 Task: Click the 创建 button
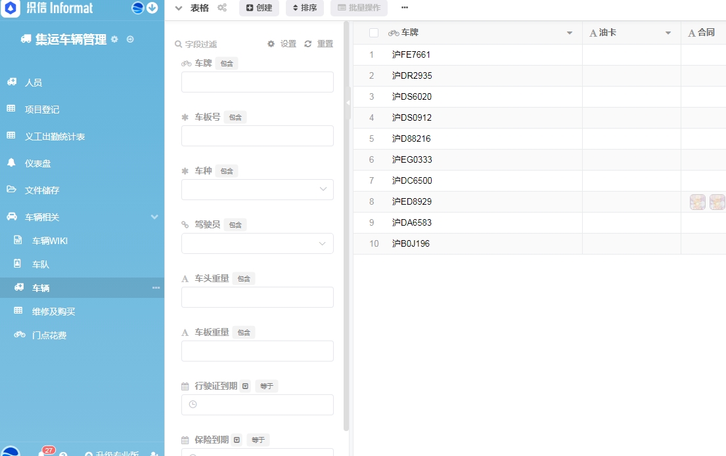pos(259,8)
